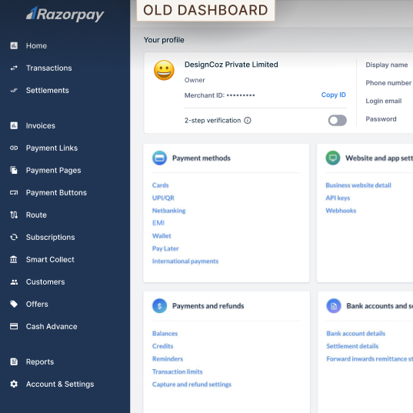The height and width of the screenshot is (413, 413).
Task: Click the Customers people icon
Action: click(14, 281)
